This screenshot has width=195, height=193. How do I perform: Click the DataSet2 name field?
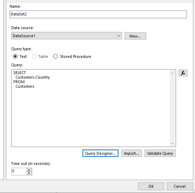98,14
